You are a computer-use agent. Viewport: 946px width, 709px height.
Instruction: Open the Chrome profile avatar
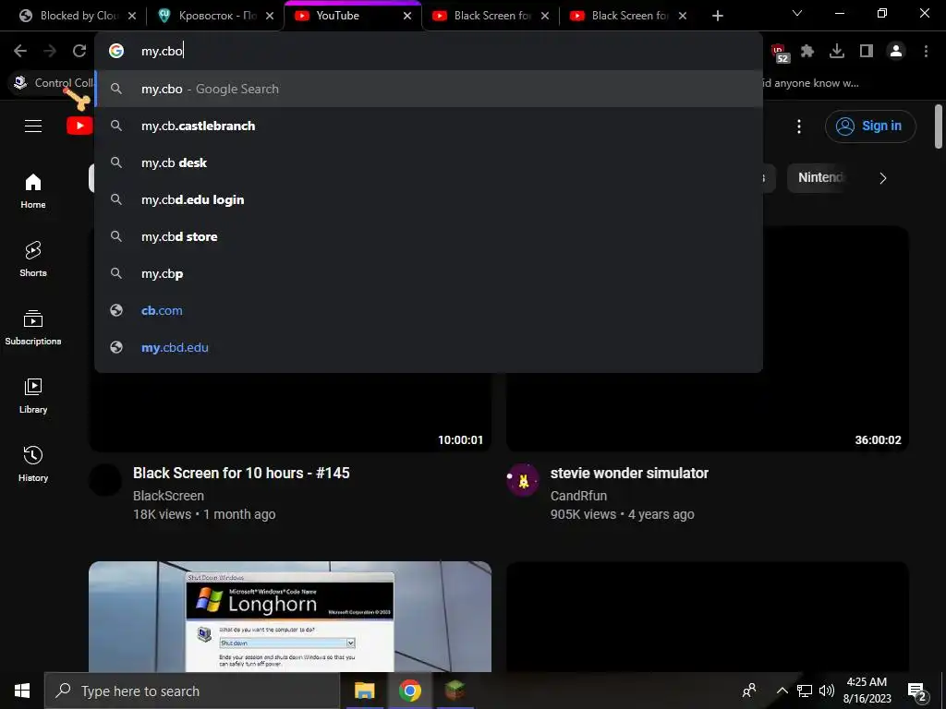[896, 52]
